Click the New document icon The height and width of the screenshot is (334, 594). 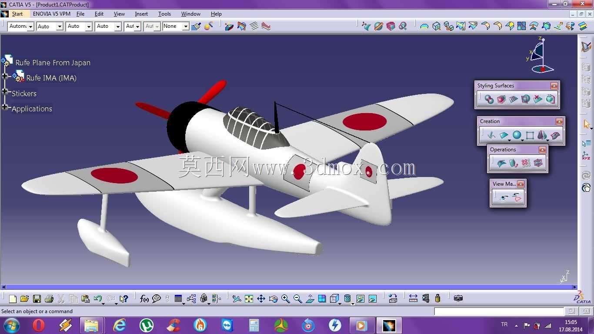13,298
